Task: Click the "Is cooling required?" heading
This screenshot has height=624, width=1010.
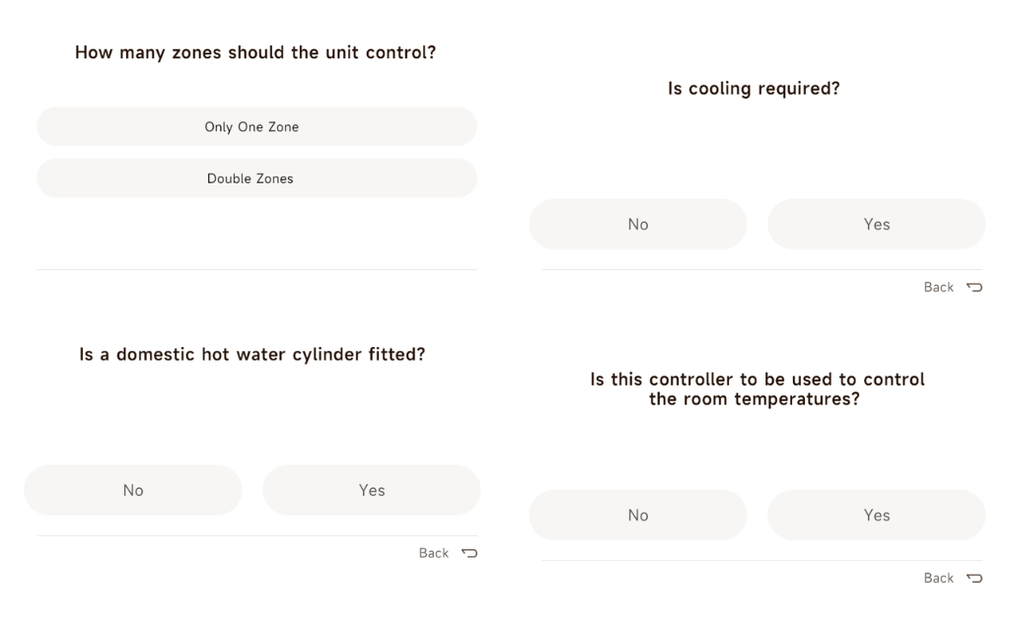Action: [x=754, y=89]
